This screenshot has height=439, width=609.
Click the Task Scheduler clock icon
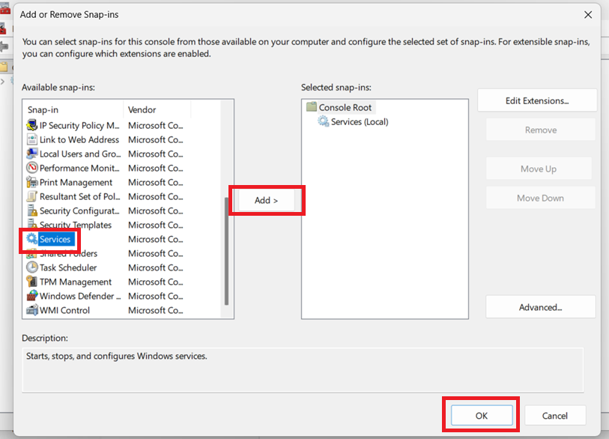pos(32,268)
